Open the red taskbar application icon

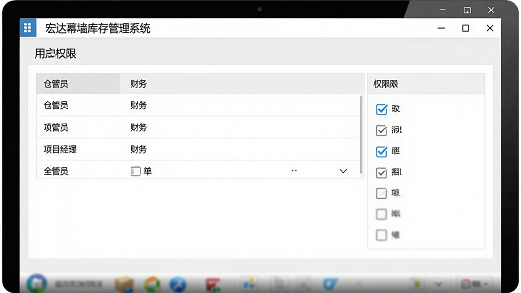point(213,285)
